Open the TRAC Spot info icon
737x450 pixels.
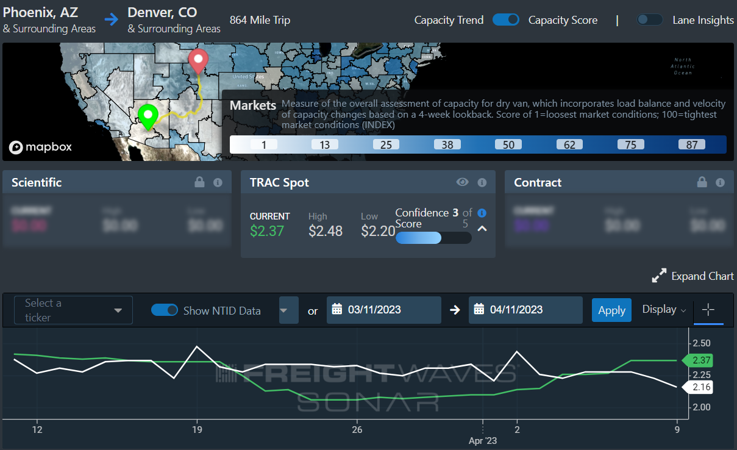pyautogui.click(x=482, y=182)
